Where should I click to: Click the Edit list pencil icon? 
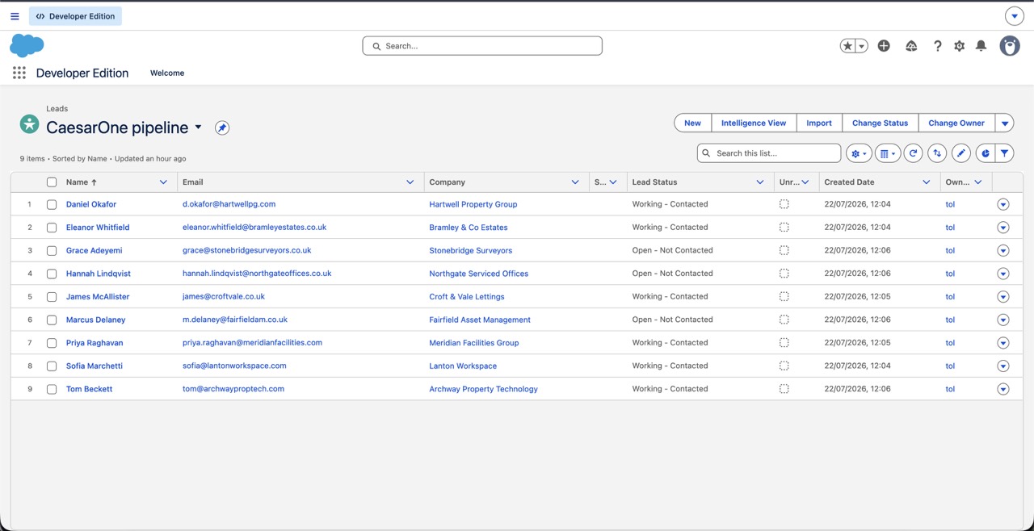click(x=960, y=153)
